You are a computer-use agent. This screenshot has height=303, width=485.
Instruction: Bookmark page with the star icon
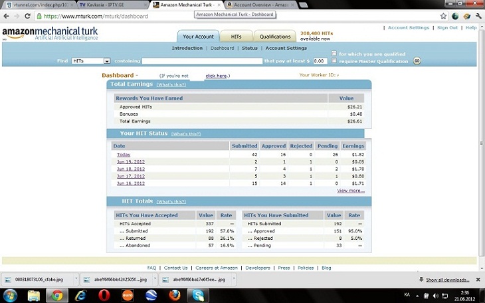[443, 16]
